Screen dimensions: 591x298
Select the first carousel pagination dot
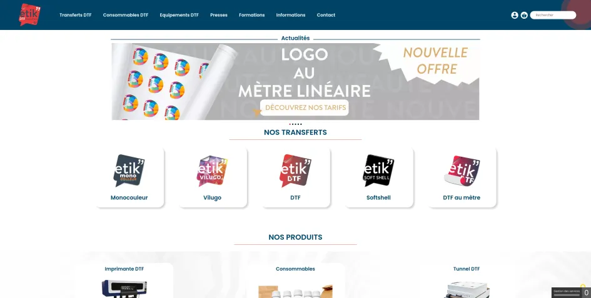click(290, 124)
